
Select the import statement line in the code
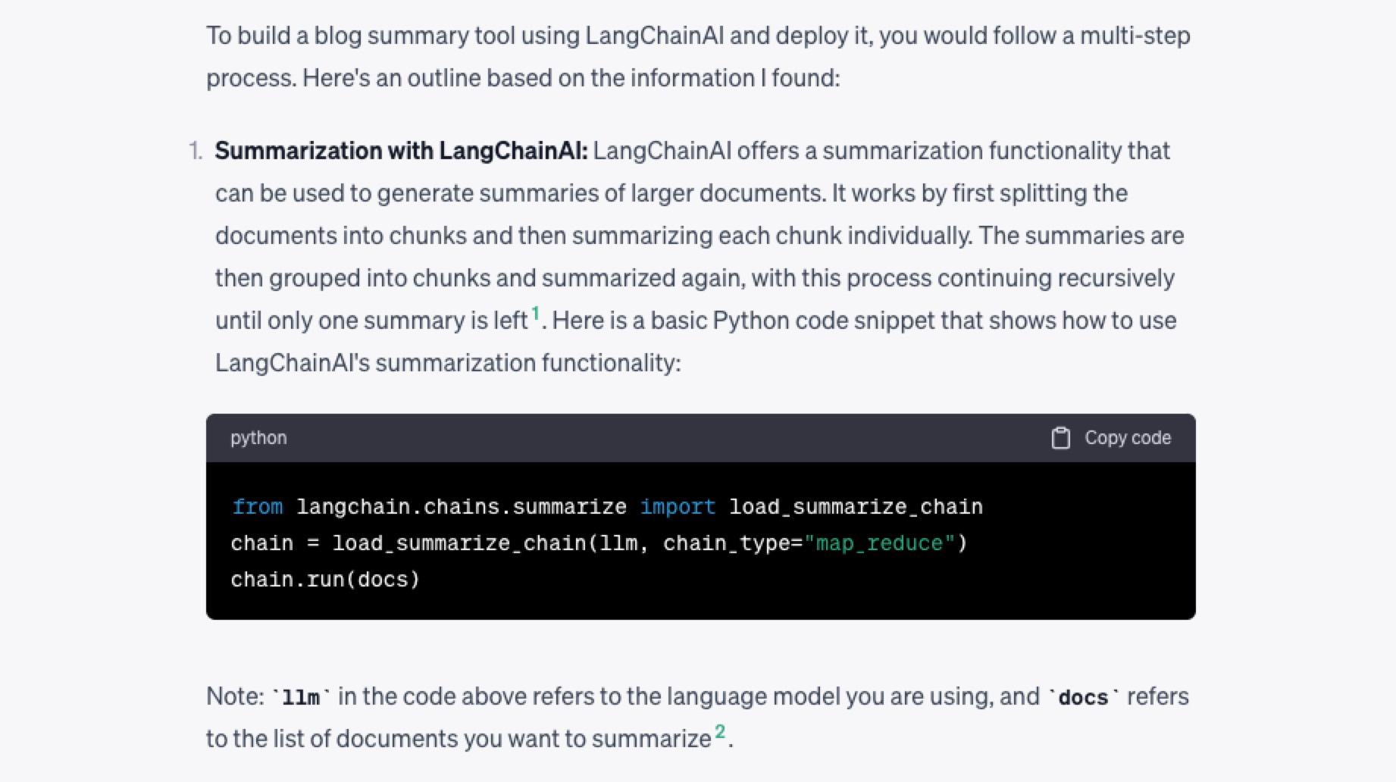tap(606, 506)
